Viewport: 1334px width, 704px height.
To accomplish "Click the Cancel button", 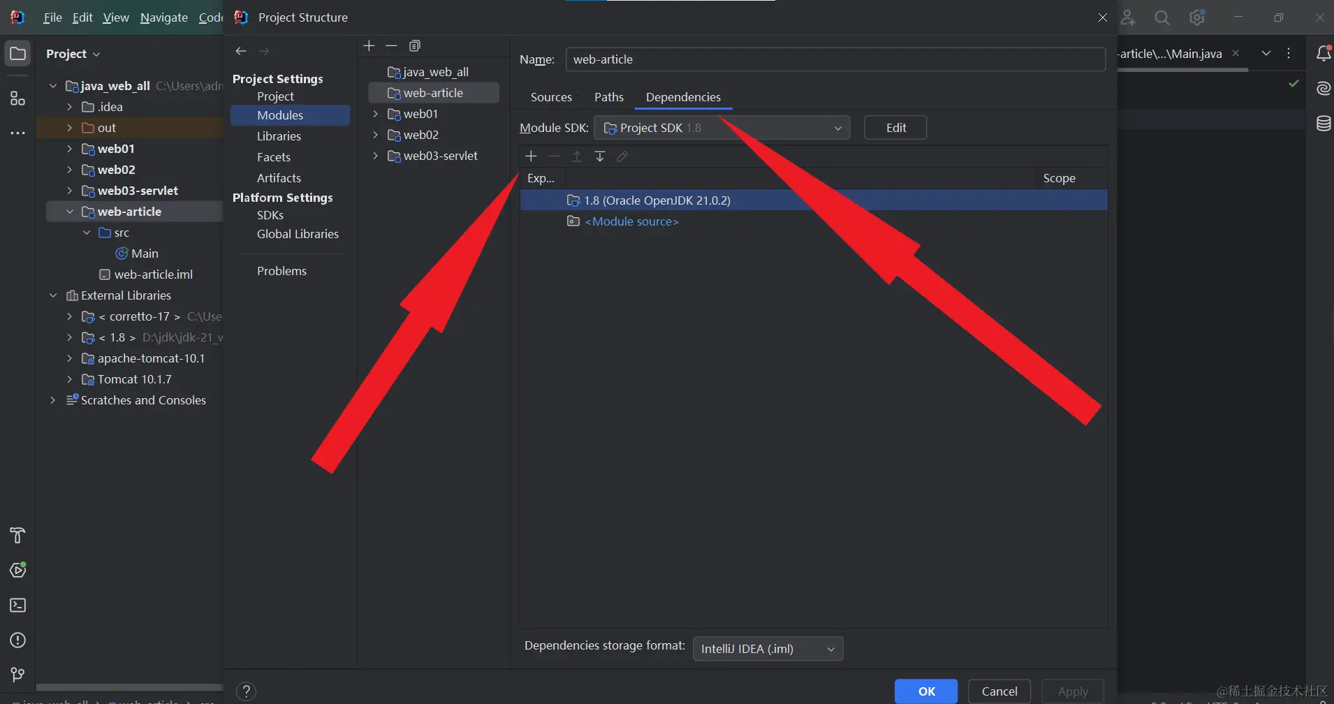I will (x=999, y=691).
